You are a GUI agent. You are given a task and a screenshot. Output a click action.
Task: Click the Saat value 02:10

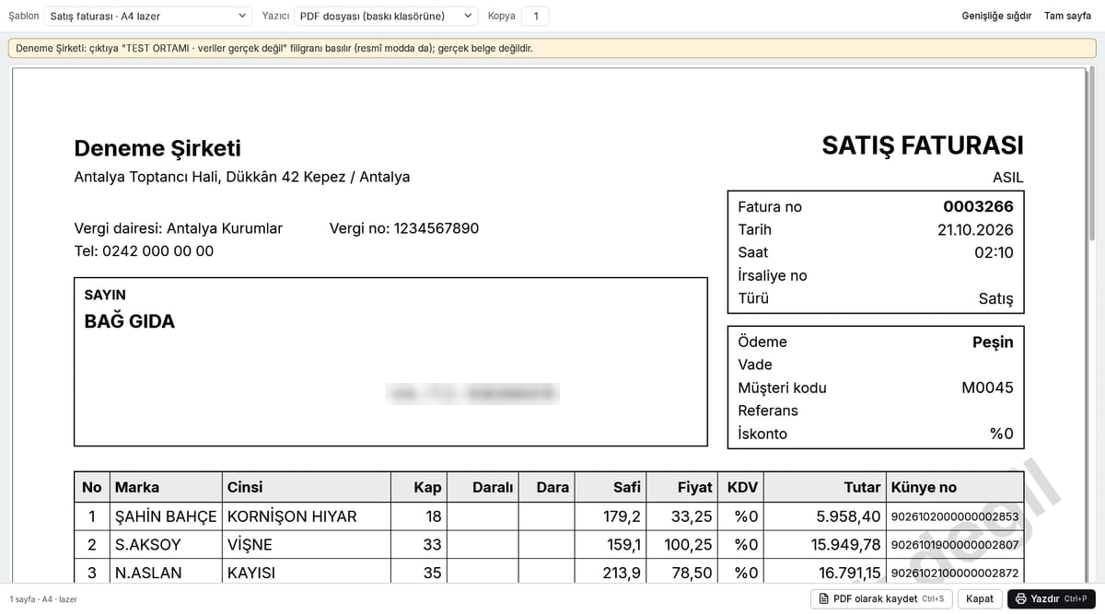pyautogui.click(x=994, y=252)
